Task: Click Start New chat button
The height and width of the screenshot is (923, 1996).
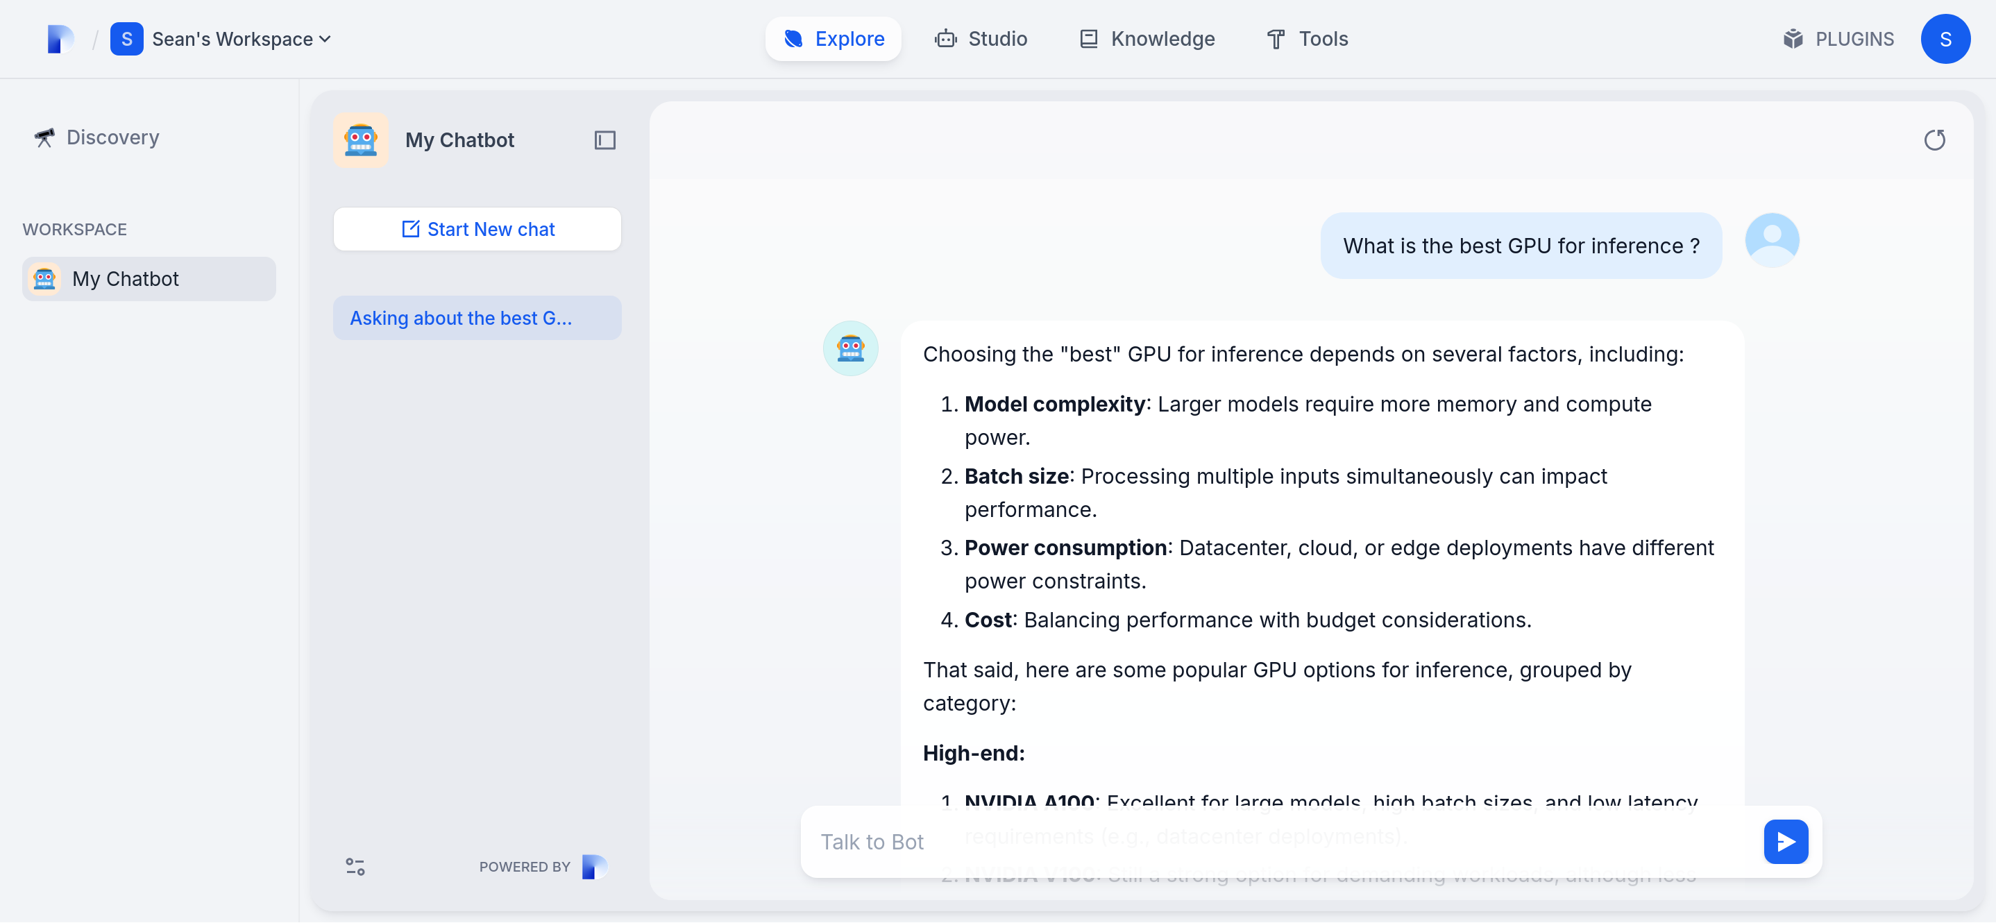Action: [x=477, y=230]
